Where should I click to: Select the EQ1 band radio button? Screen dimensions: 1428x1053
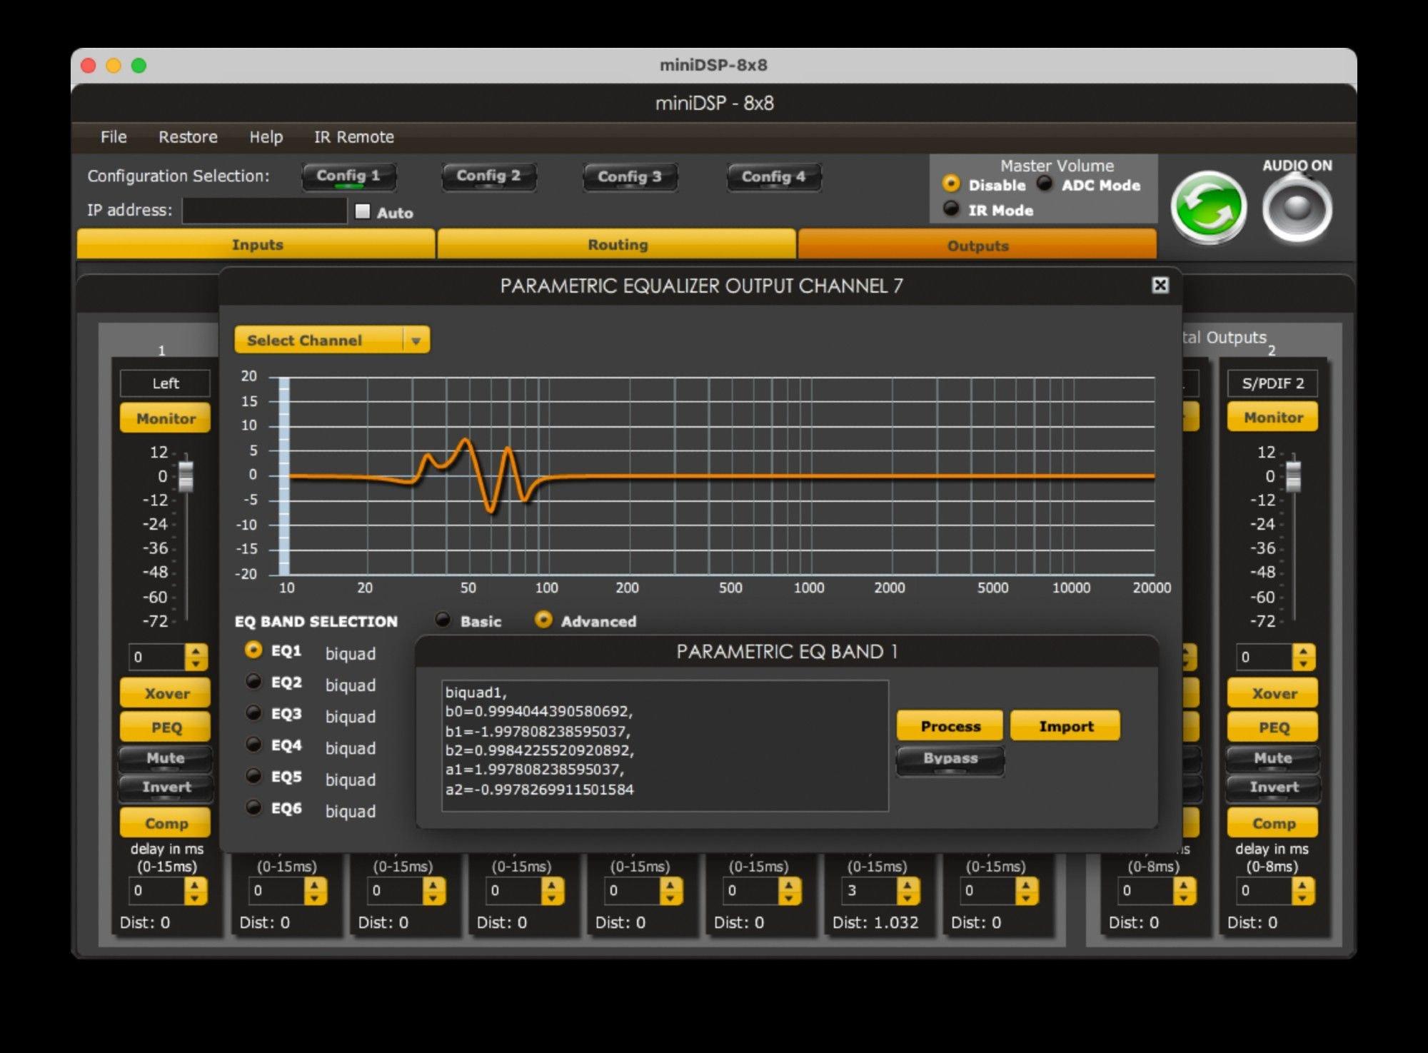(253, 650)
